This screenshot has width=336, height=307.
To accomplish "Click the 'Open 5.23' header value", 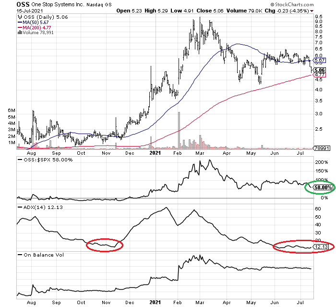I will (129, 11).
